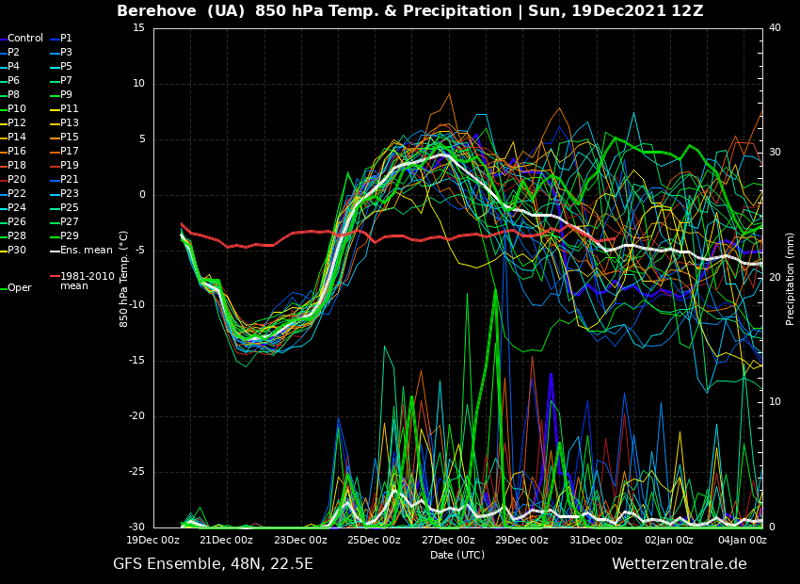The width and height of the screenshot is (800, 584).
Task: Click the 25Dec 00z date tick
Action: (x=374, y=541)
